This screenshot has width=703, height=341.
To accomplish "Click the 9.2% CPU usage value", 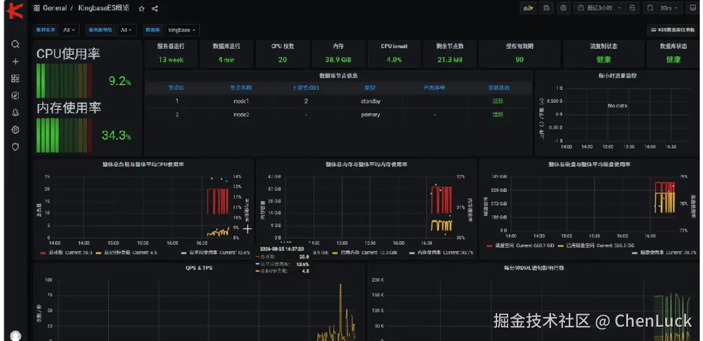I will [x=120, y=81].
